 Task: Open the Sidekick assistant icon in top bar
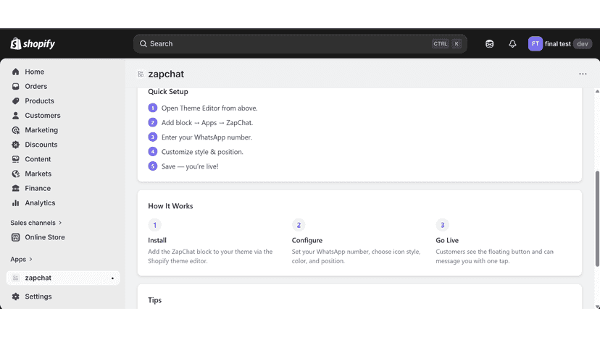pyautogui.click(x=489, y=44)
